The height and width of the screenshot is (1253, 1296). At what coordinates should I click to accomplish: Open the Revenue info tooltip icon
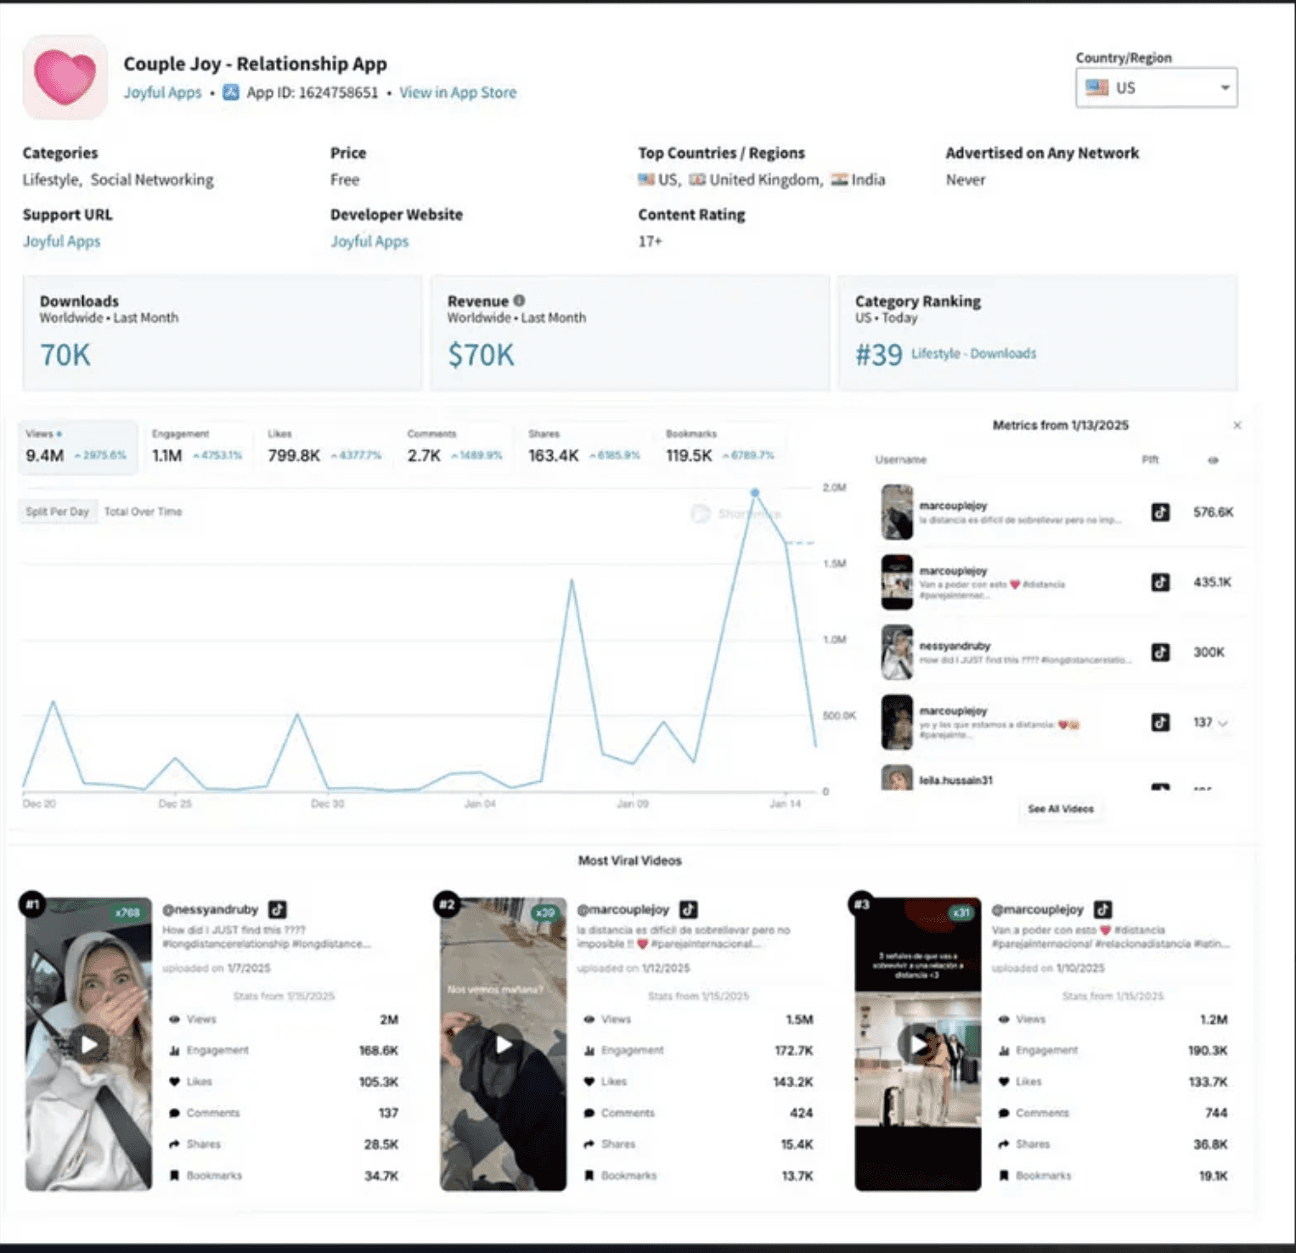[519, 301]
